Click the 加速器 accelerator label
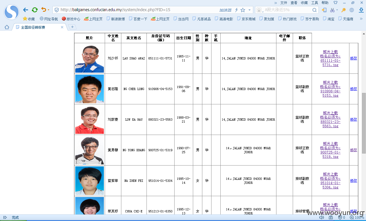Viewport: 366px width, 221px height. (x=225, y=10)
